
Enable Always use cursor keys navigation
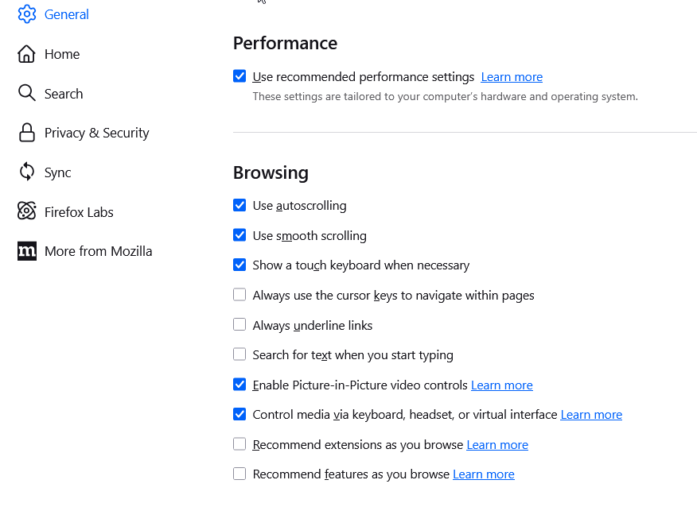click(x=239, y=296)
